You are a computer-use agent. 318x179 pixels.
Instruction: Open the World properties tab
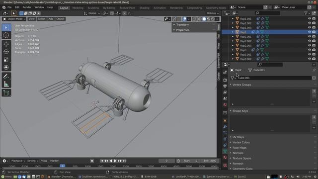coord(225,105)
